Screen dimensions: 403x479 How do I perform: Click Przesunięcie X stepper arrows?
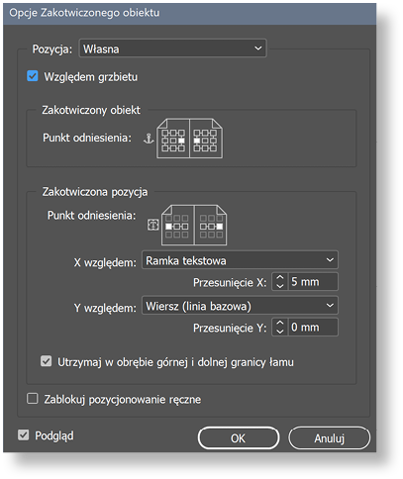pyautogui.click(x=280, y=282)
